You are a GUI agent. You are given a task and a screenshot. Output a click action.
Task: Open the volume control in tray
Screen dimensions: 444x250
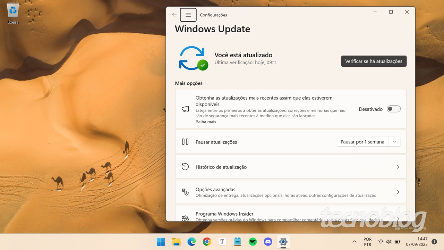click(389, 242)
